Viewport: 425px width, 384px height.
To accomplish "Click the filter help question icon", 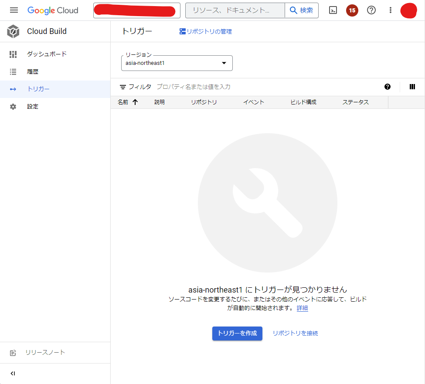I will pos(388,87).
